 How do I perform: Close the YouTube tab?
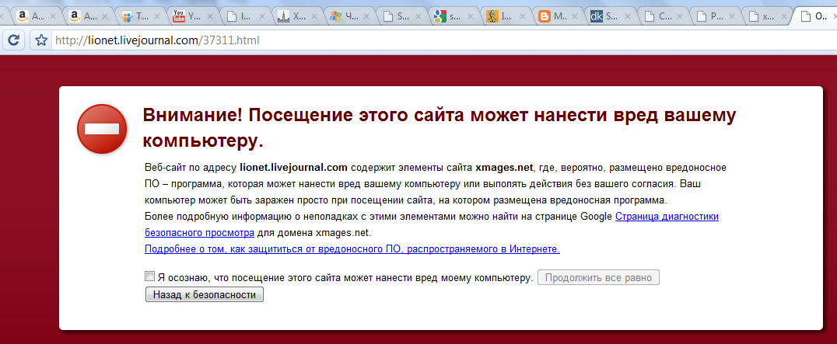point(209,17)
